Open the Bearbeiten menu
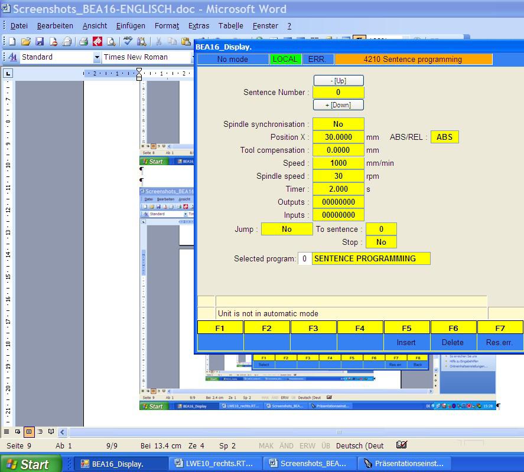 point(55,26)
